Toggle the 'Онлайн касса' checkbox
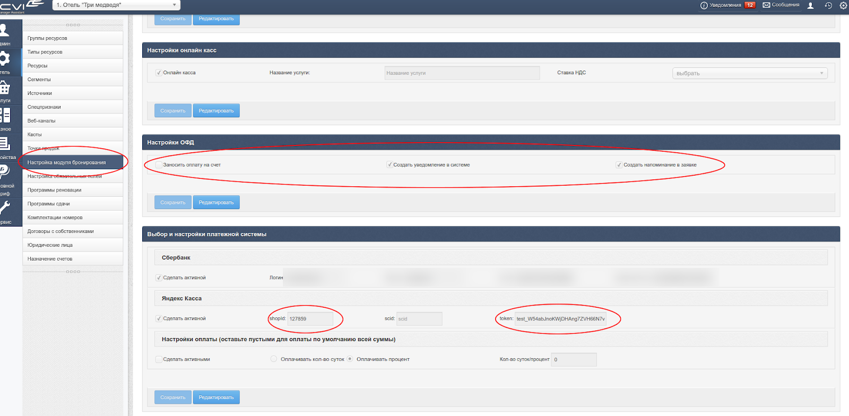 coord(159,73)
